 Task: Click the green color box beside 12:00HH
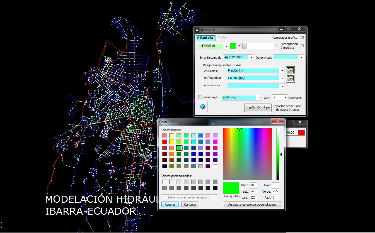pos(233,46)
